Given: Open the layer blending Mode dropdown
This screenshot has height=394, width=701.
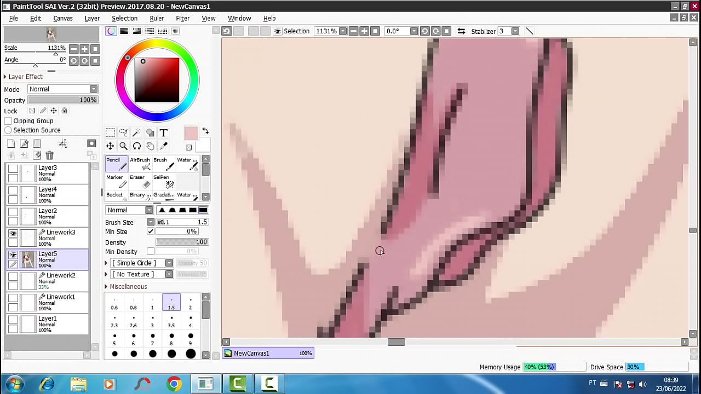Looking at the screenshot, I should pyautogui.click(x=93, y=89).
